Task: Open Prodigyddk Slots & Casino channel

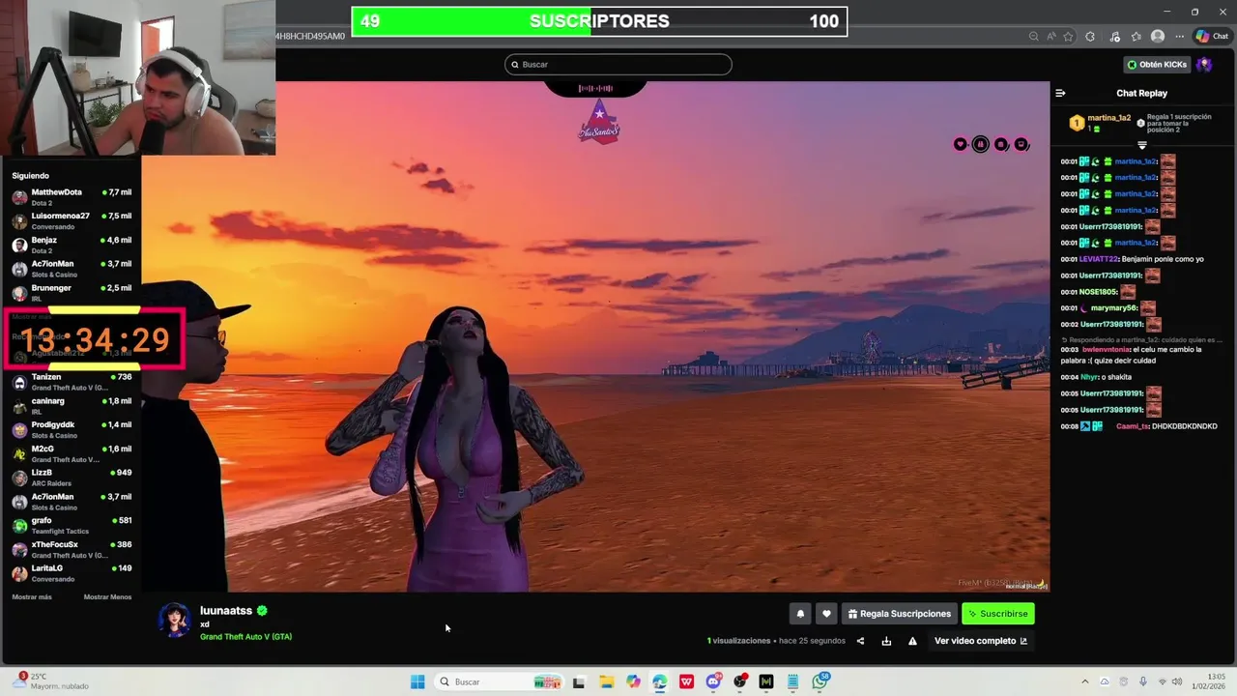Action: pyautogui.click(x=72, y=430)
